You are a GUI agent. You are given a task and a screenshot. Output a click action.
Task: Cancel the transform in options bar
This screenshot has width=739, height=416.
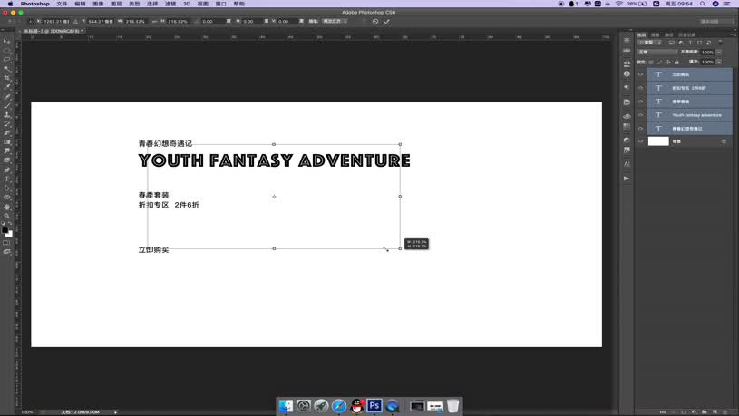pos(375,21)
